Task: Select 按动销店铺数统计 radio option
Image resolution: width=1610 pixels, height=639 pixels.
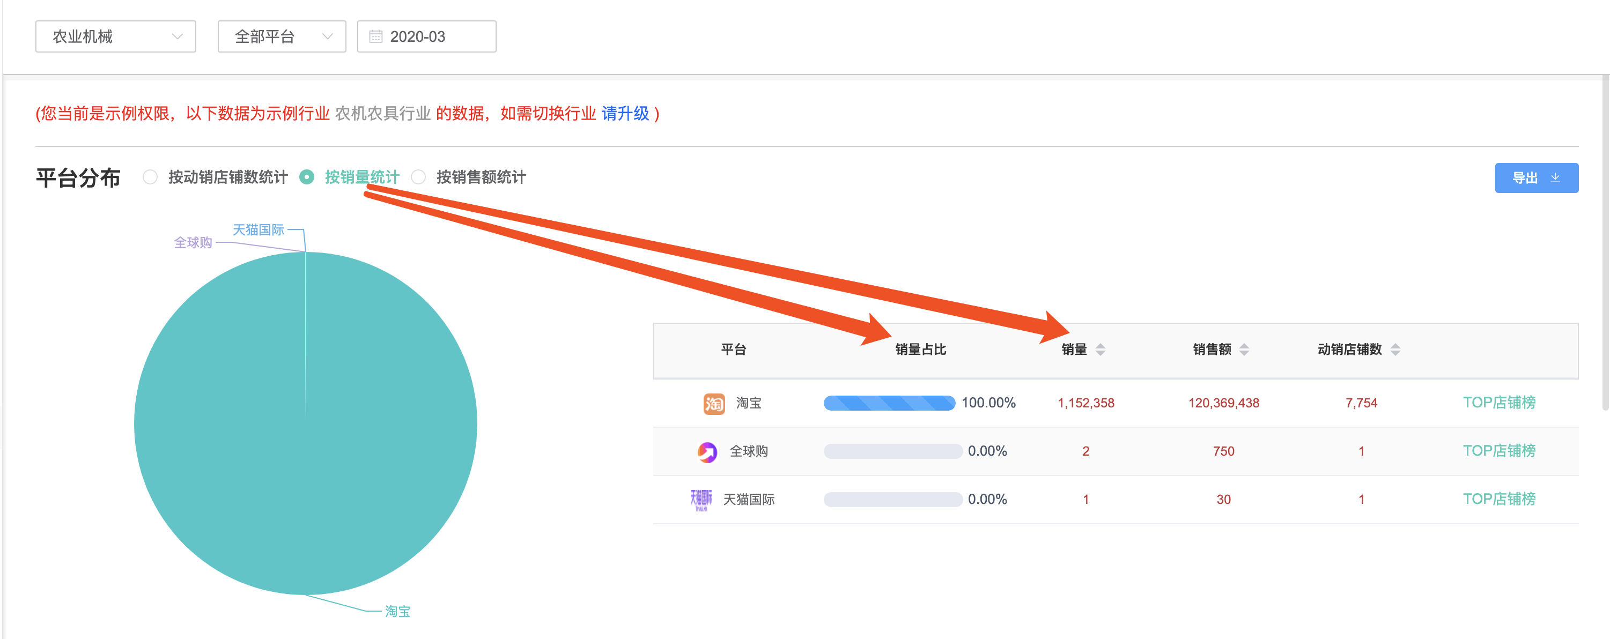Action: pyautogui.click(x=150, y=177)
